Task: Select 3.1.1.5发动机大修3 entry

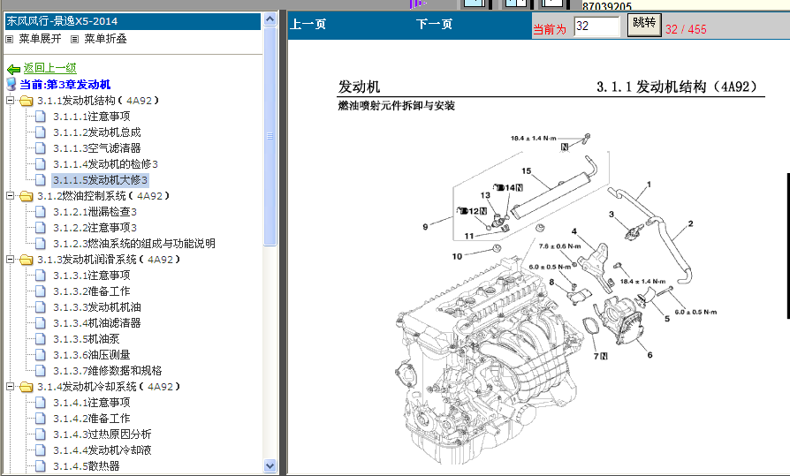Action: coord(100,180)
